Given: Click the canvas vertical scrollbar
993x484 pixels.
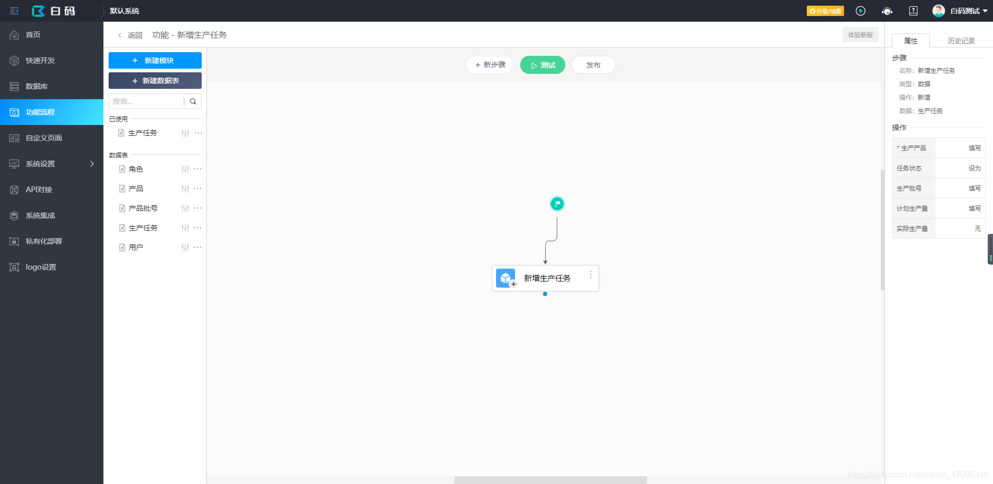Looking at the screenshot, I should click(x=882, y=230).
